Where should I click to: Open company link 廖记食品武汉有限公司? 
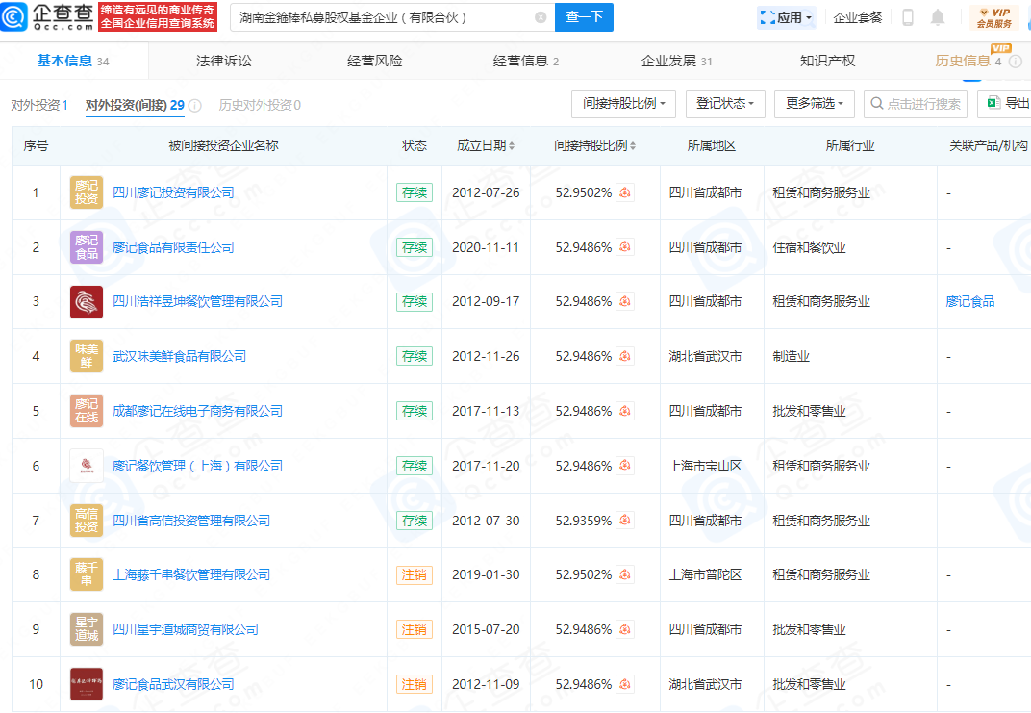(x=173, y=684)
